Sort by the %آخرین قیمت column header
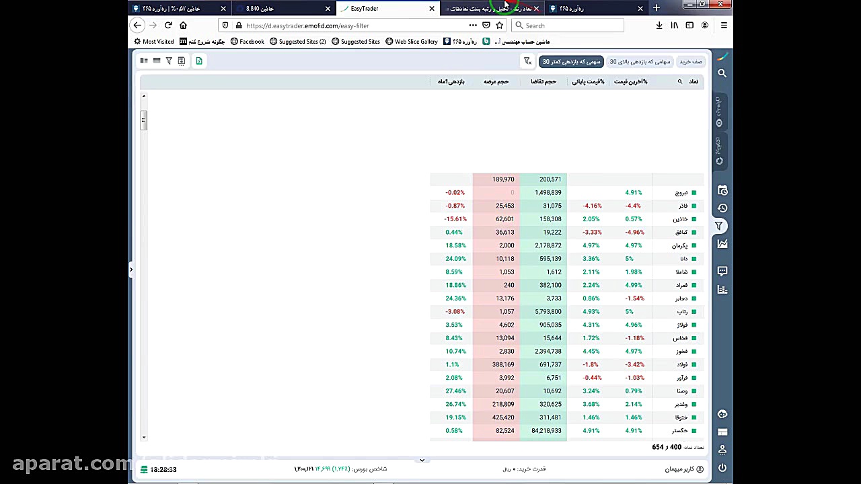The height and width of the screenshot is (484, 861). point(631,82)
